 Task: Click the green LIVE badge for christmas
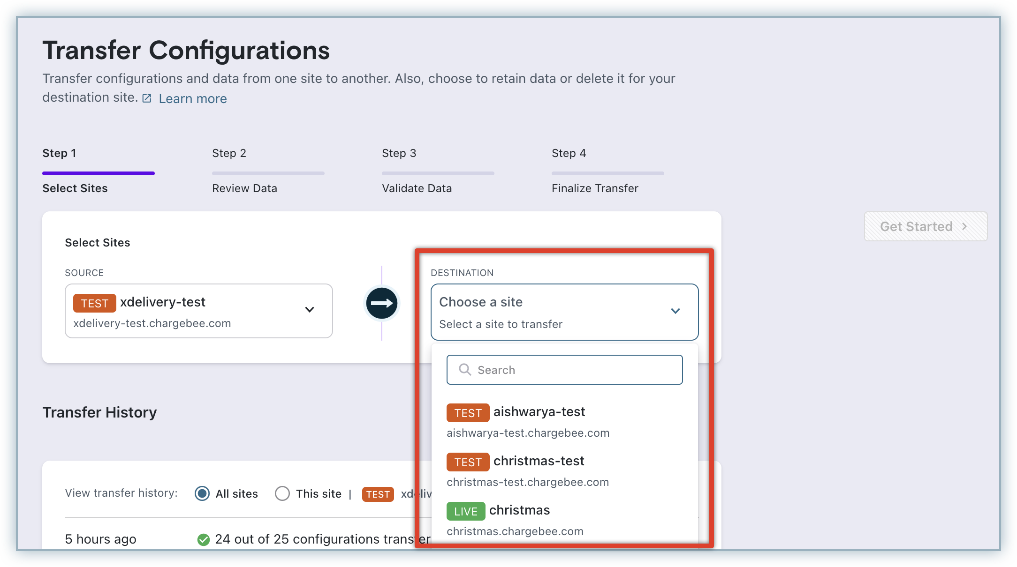465,511
